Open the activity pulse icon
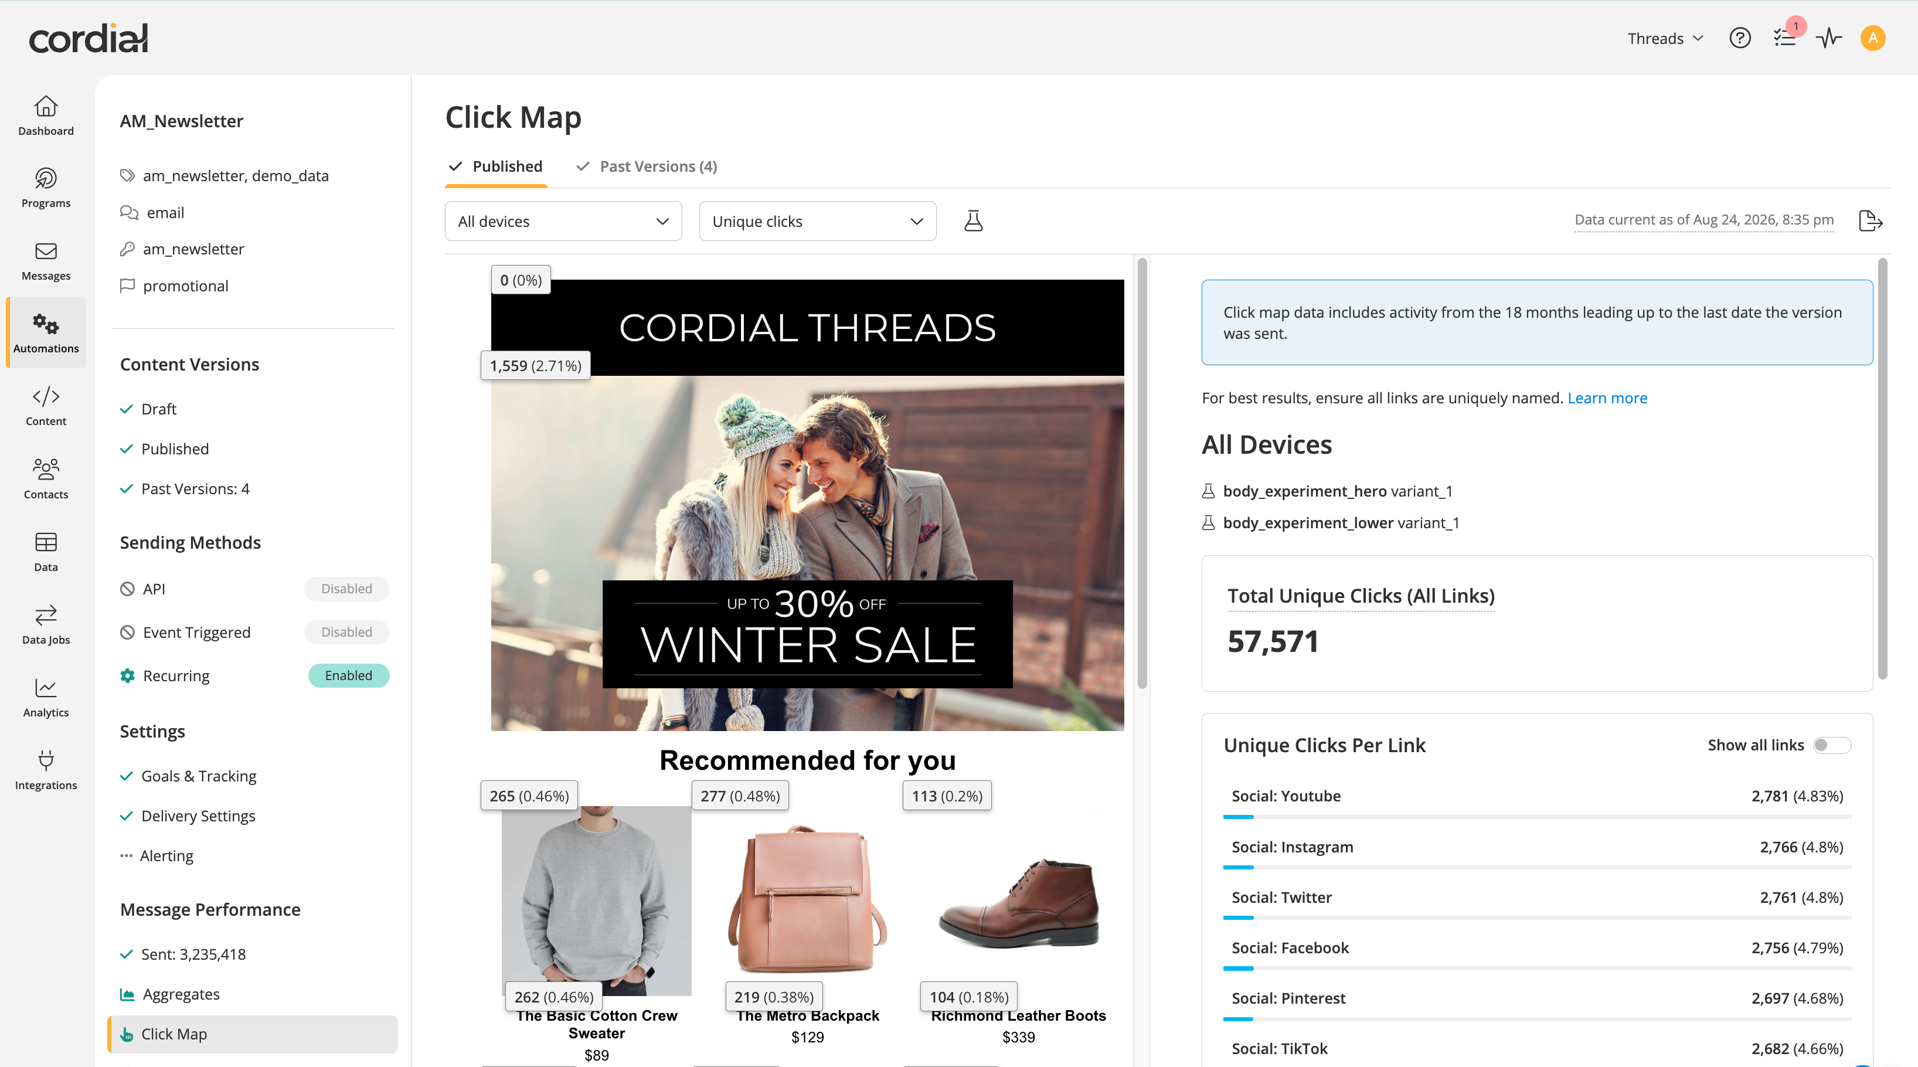The width and height of the screenshot is (1918, 1067). click(x=1829, y=38)
